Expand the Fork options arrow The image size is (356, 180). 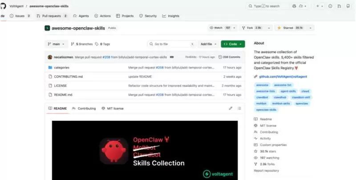tap(269, 28)
